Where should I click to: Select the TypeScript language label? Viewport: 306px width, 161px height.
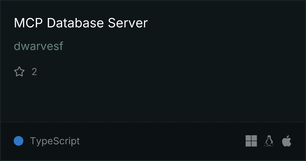pos(55,141)
